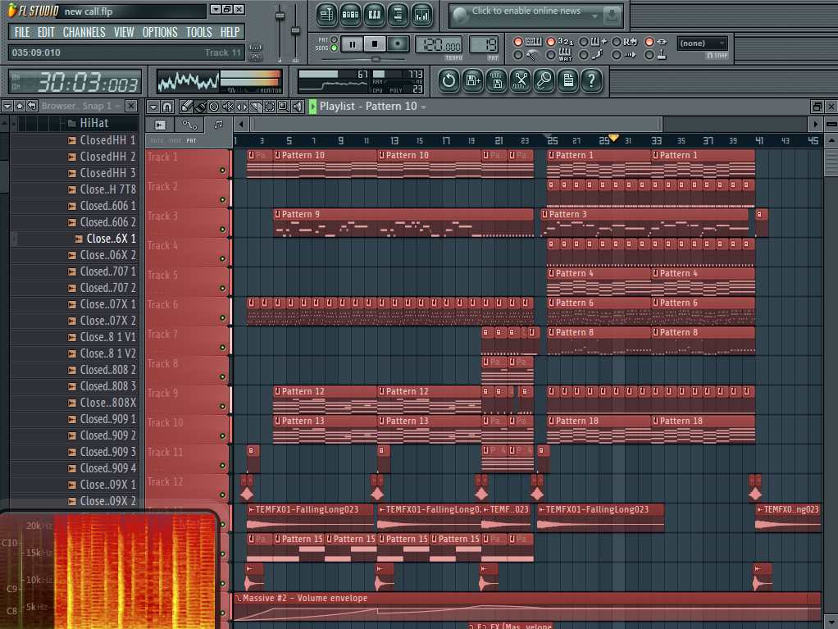Open the snap (none) dropdown

pos(702,43)
